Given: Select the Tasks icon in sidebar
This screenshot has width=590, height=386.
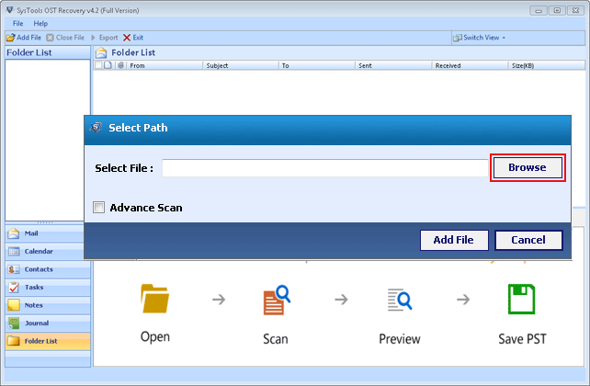Looking at the screenshot, I should point(14,287).
